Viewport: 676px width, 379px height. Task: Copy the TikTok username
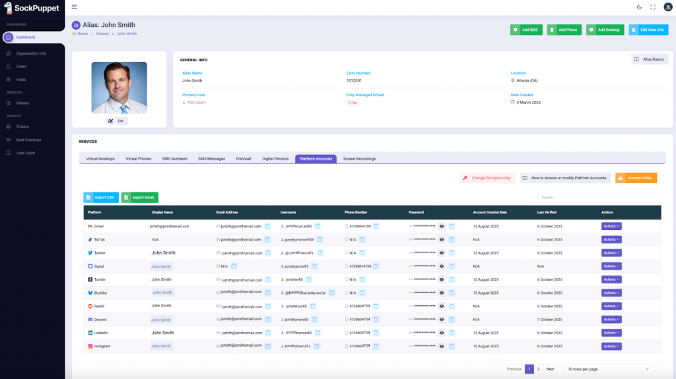(320, 239)
